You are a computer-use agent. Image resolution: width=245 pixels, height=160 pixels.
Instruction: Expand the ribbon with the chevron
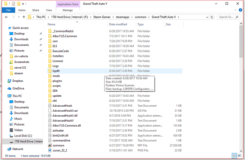[x=235, y=10]
